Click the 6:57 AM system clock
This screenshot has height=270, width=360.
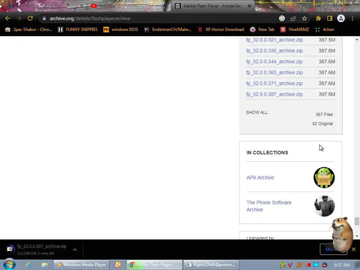tap(342, 265)
